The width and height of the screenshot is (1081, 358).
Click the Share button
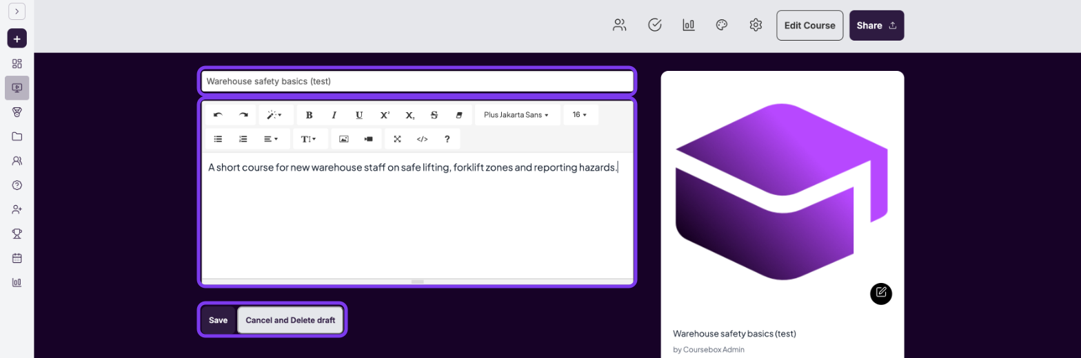point(876,25)
